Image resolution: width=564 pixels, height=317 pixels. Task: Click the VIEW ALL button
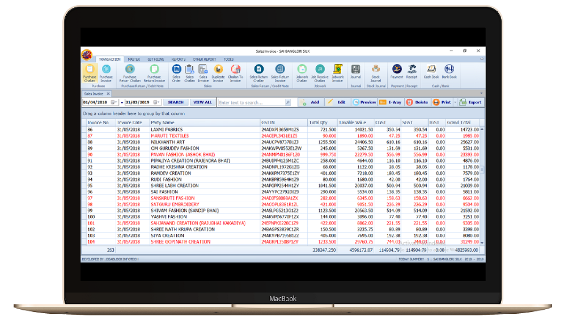(x=203, y=102)
